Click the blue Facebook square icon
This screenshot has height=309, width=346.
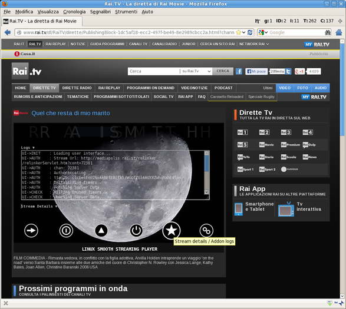click(x=239, y=71)
